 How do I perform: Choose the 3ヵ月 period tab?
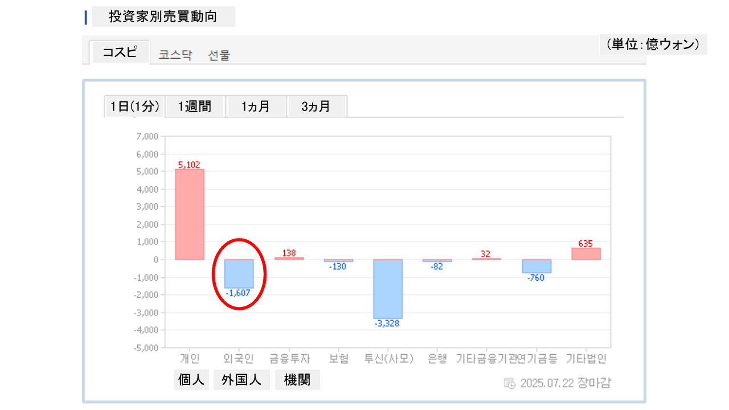point(316,106)
